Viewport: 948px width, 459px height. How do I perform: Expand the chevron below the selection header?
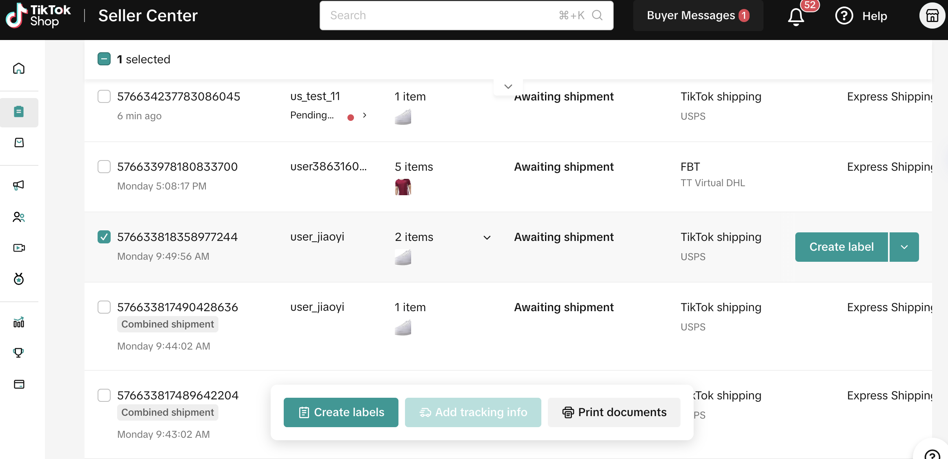click(x=508, y=87)
